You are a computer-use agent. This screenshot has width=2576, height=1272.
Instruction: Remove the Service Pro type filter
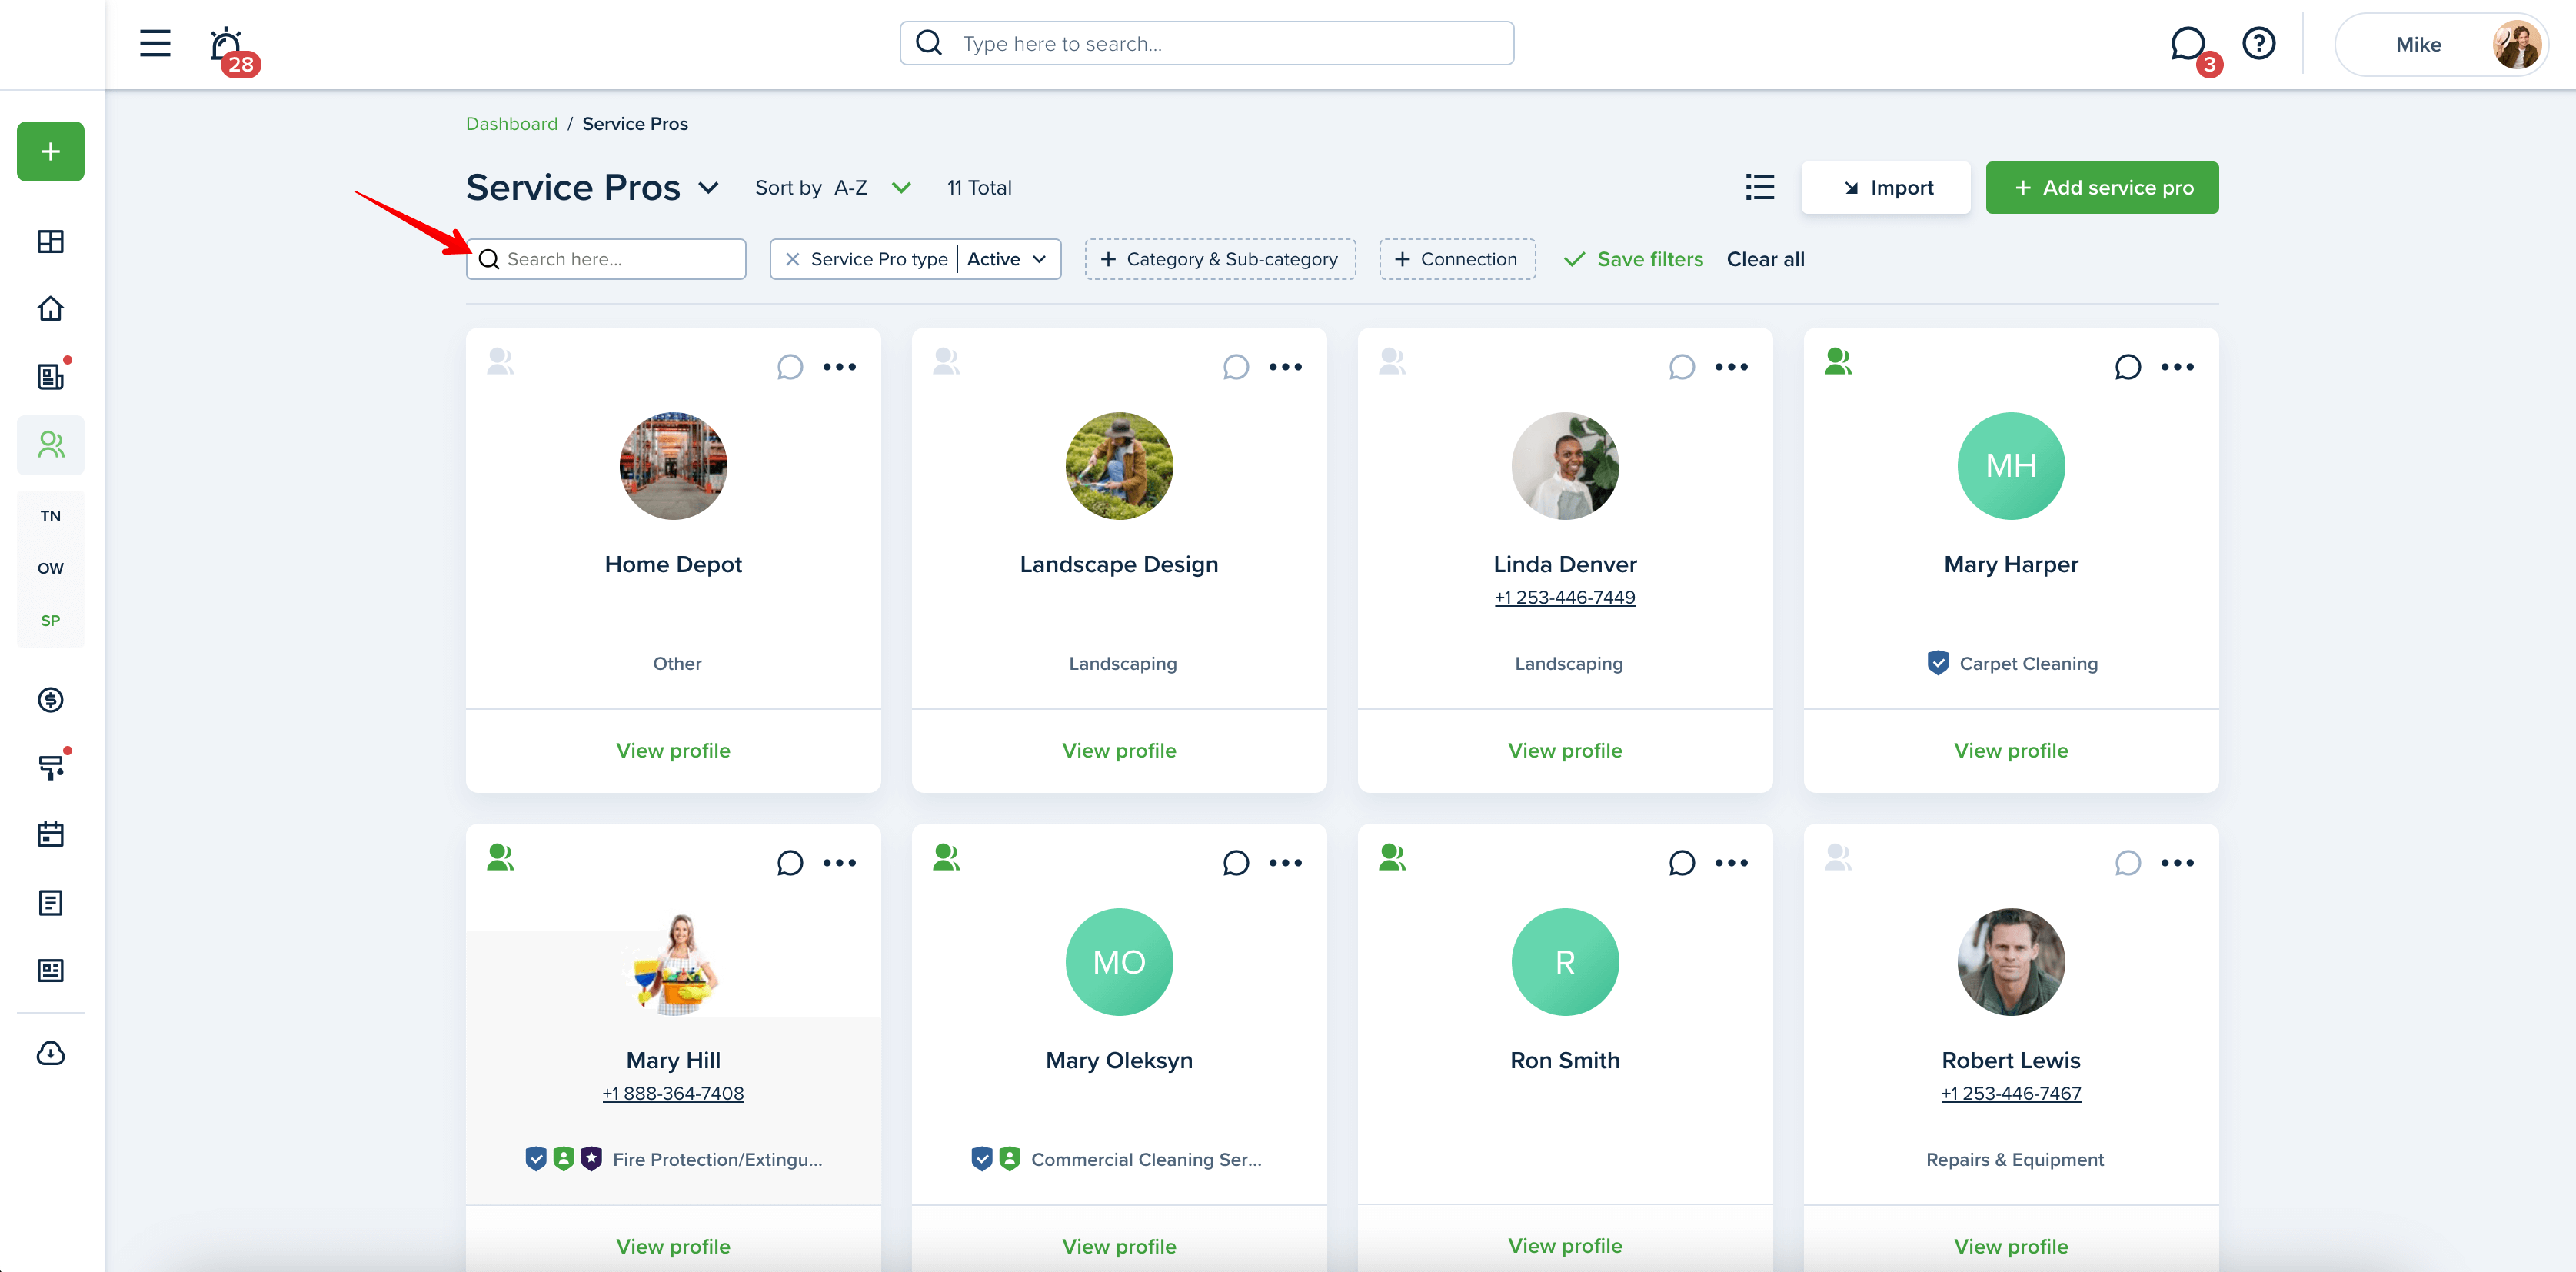792,259
